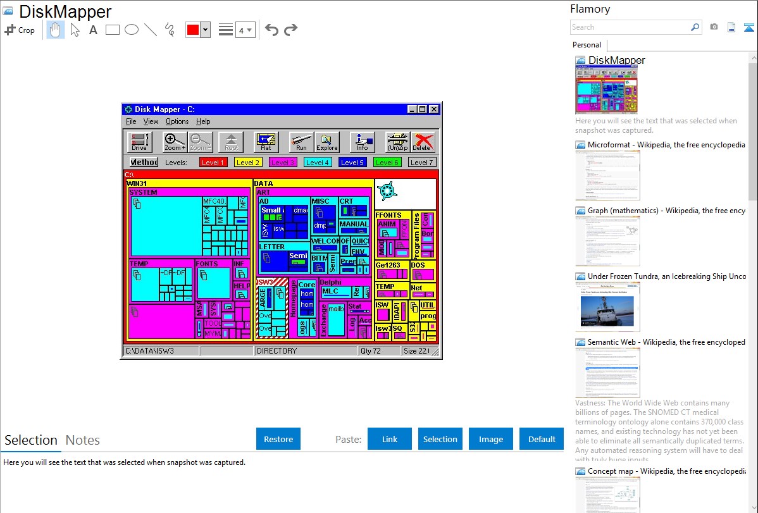Screen dimensions: 758x513
Task: Pick the text annotation tool A
Action: pos(93,30)
